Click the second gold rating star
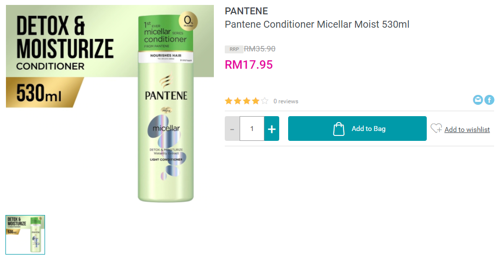The image size is (502, 259). click(238, 101)
